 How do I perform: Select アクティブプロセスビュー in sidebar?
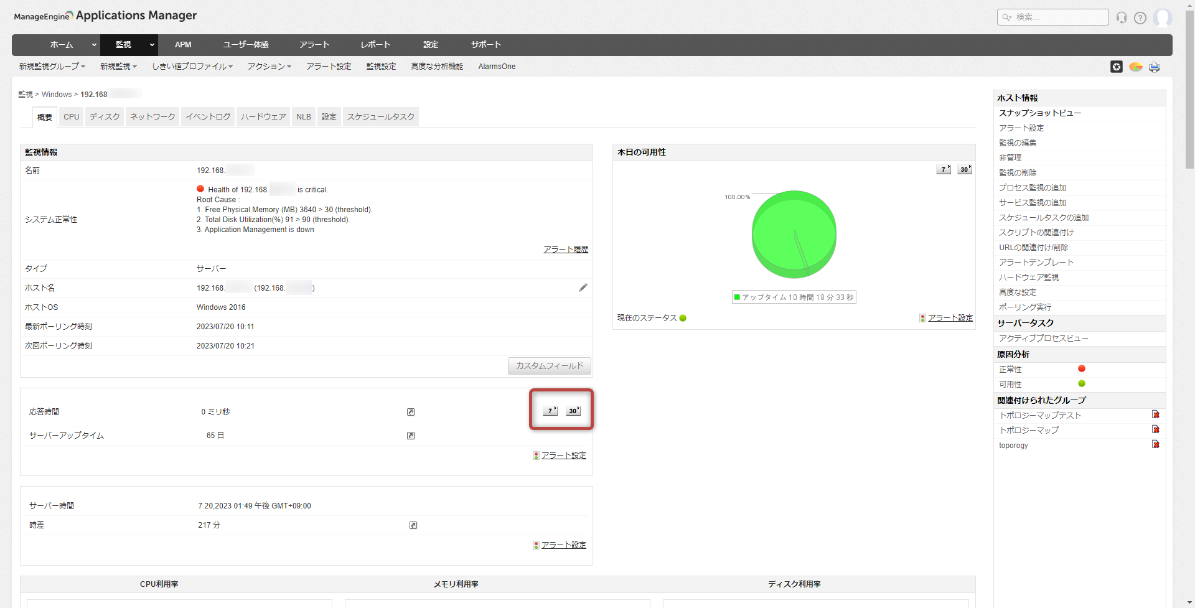pyautogui.click(x=1043, y=339)
